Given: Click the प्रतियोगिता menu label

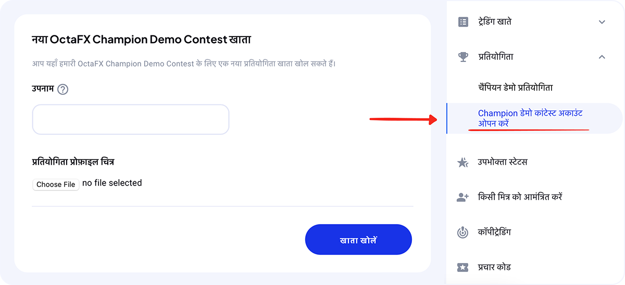Looking at the screenshot, I should (x=496, y=56).
